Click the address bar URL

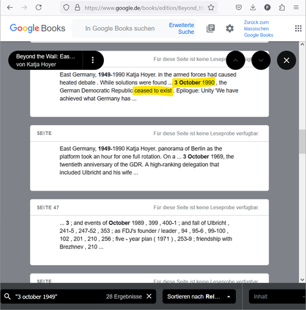tap(144, 8)
